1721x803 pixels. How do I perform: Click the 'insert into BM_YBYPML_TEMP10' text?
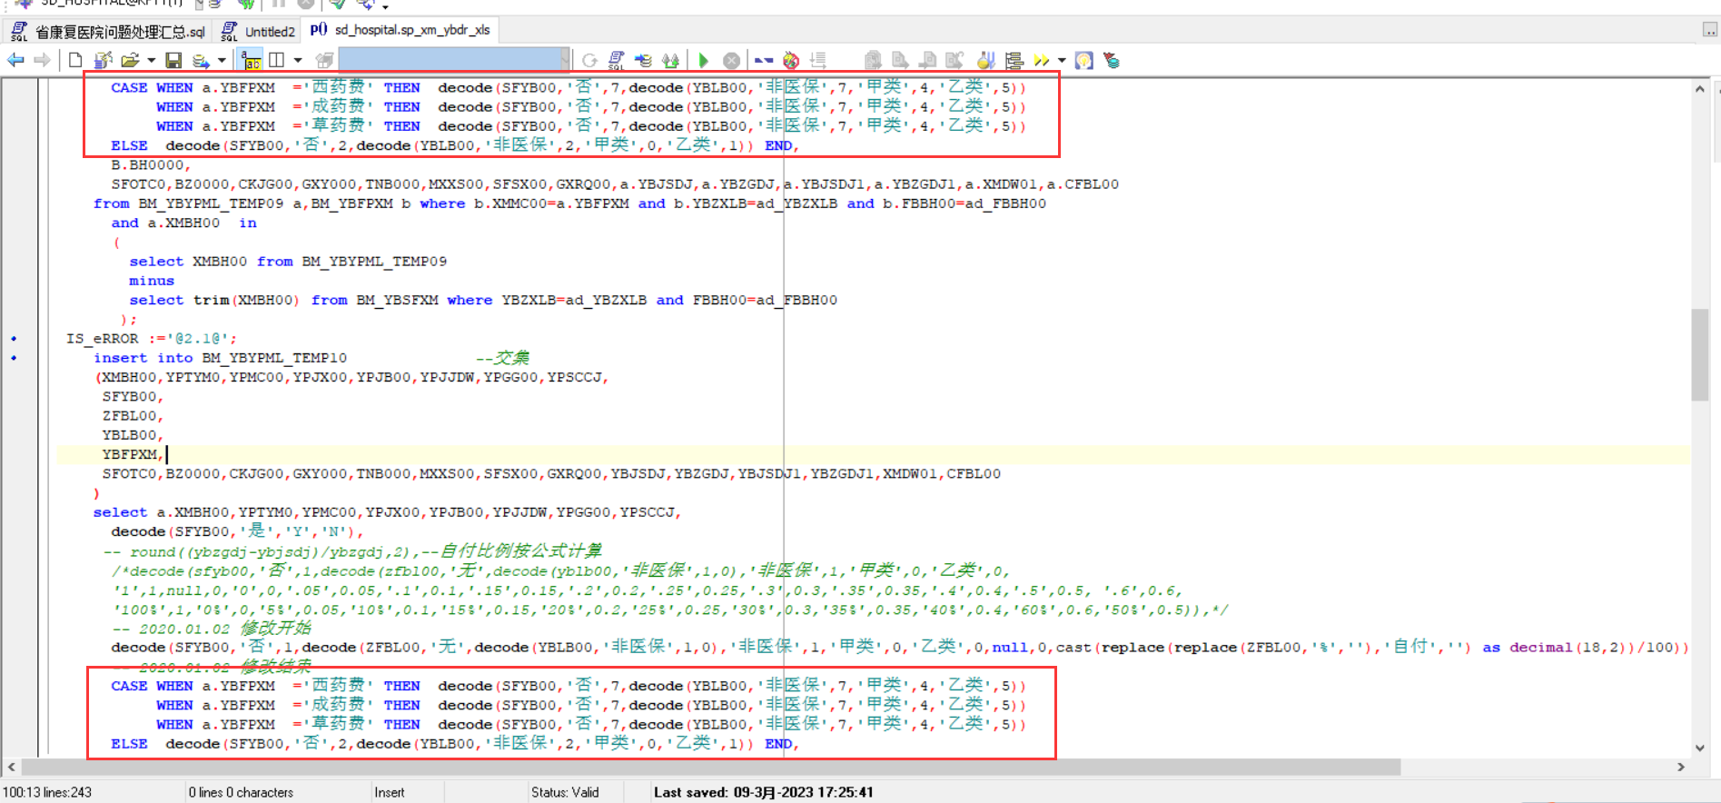tap(220, 358)
